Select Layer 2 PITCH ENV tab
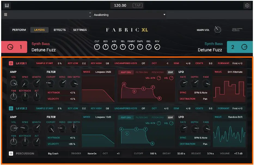Viewport: 254px width, 166px height. [x=158, y=117]
